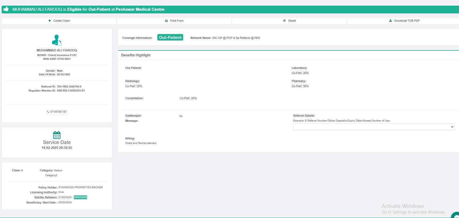Click the Service Date calendar icon
Image resolution: width=459 pixels, height=218 pixels.
[57, 135]
